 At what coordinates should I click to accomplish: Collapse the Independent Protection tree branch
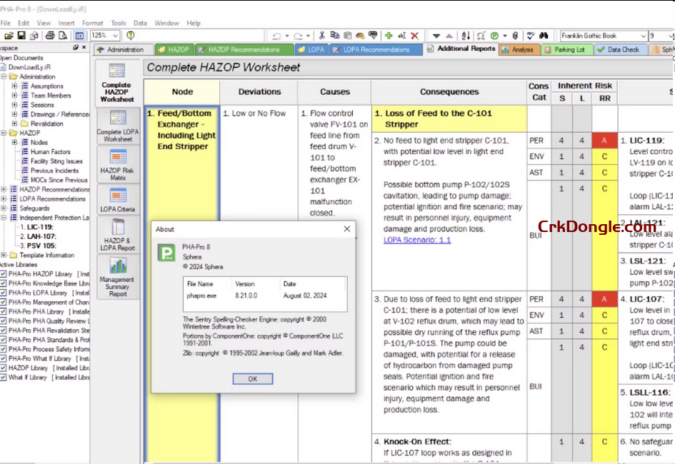[4, 217]
